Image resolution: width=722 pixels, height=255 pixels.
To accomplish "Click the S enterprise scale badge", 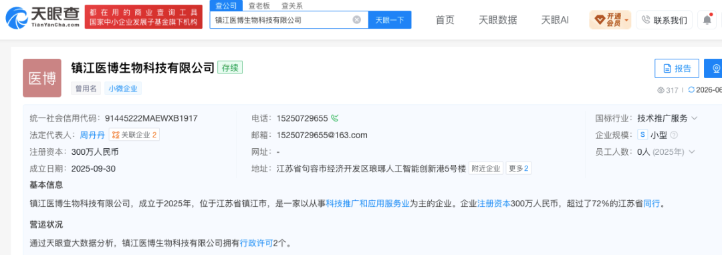I will pyautogui.click(x=643, y=135).
